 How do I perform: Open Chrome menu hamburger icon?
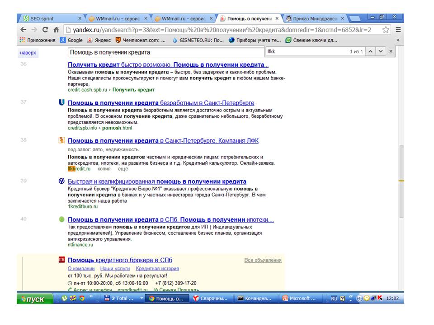(x=398, y=30)
